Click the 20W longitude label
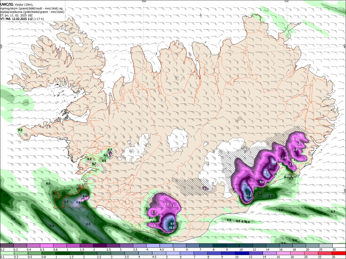The width and height of the screenshot is (346, 259). (144, 1)
